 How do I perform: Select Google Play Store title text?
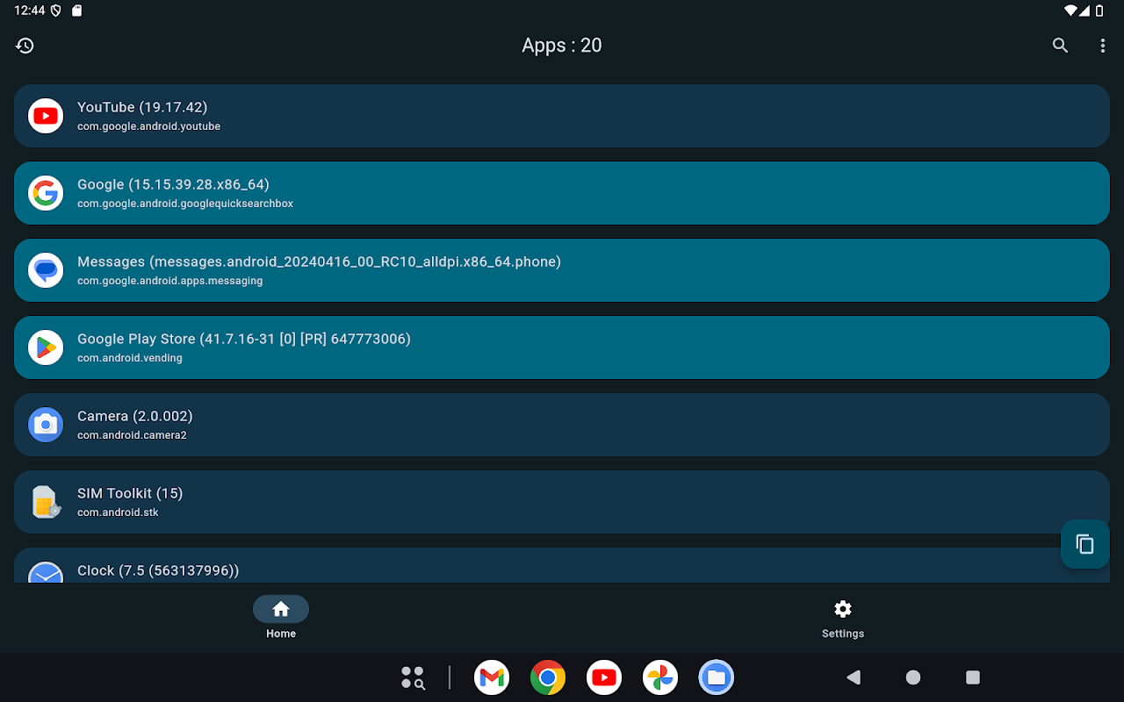coord(244,339)
